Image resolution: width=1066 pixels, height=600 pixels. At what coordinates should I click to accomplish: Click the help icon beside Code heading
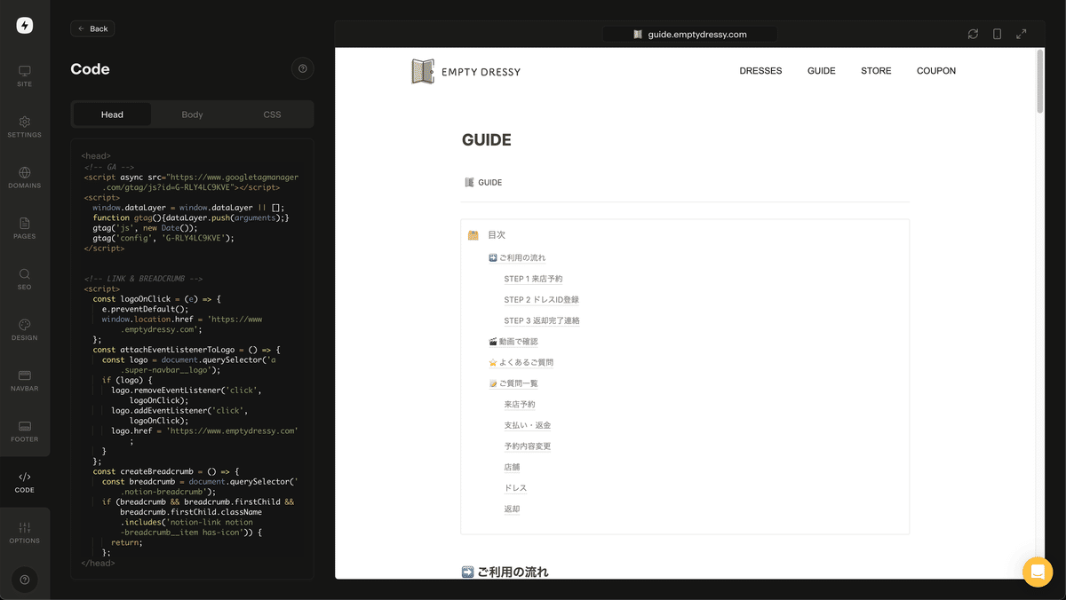[x=303, y=69]
